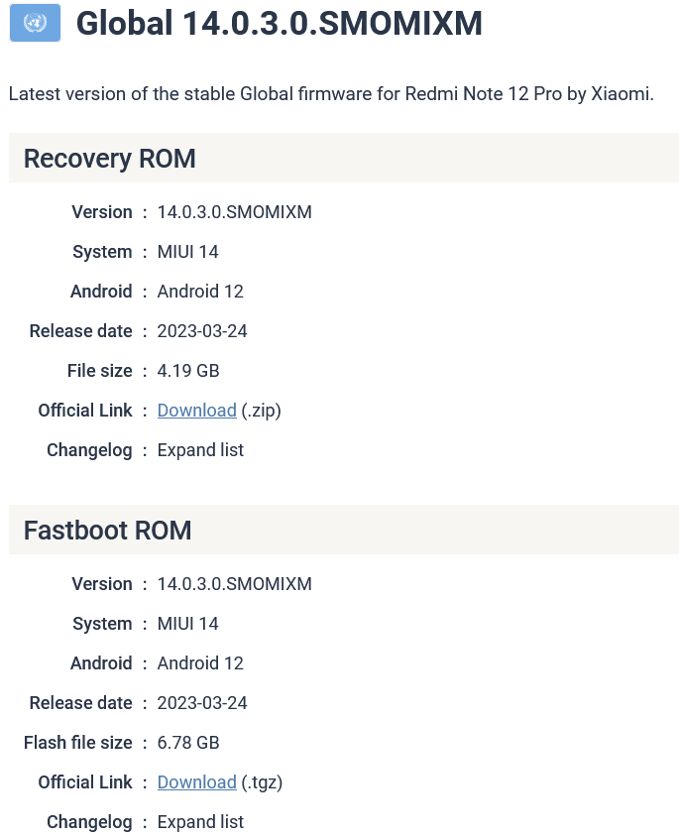Expand the Fastboot ROM changelog list
Screen dimensions: 679x838
pos(200,822)
